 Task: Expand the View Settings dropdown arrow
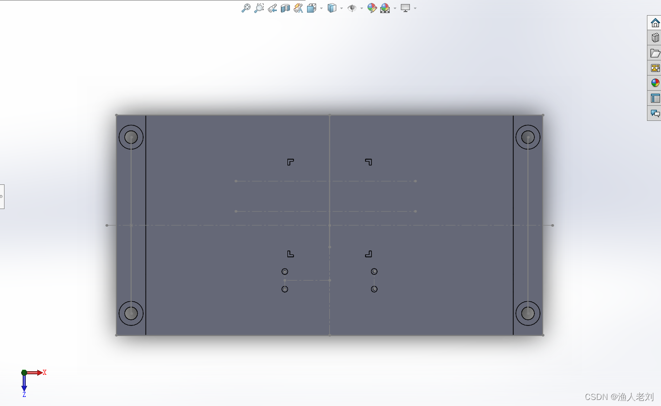415,8
